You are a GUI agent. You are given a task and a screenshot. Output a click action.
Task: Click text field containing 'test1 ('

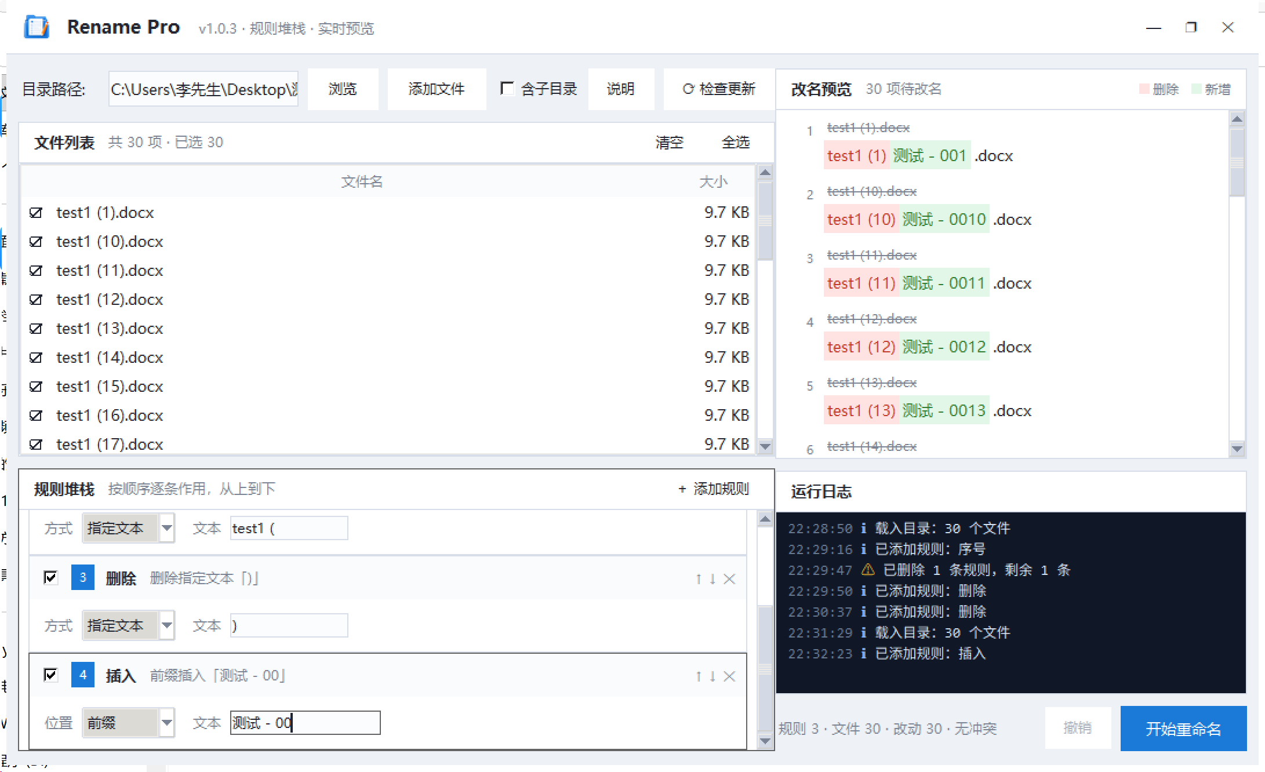(x=289, y=528)
